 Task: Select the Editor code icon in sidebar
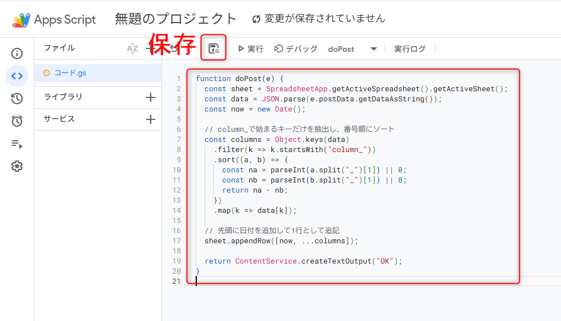coord(17,76)
